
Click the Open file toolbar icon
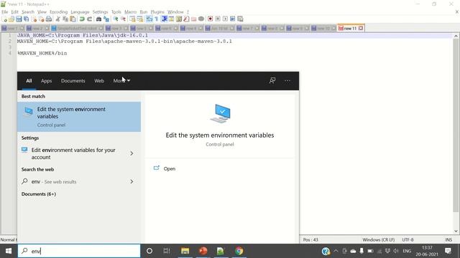(x=11, y=19)
